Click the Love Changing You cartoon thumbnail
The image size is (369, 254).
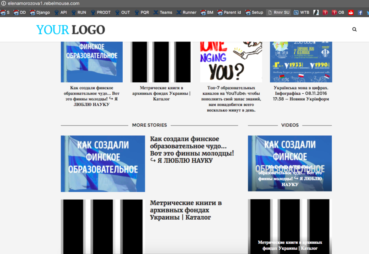click(231, 62)
